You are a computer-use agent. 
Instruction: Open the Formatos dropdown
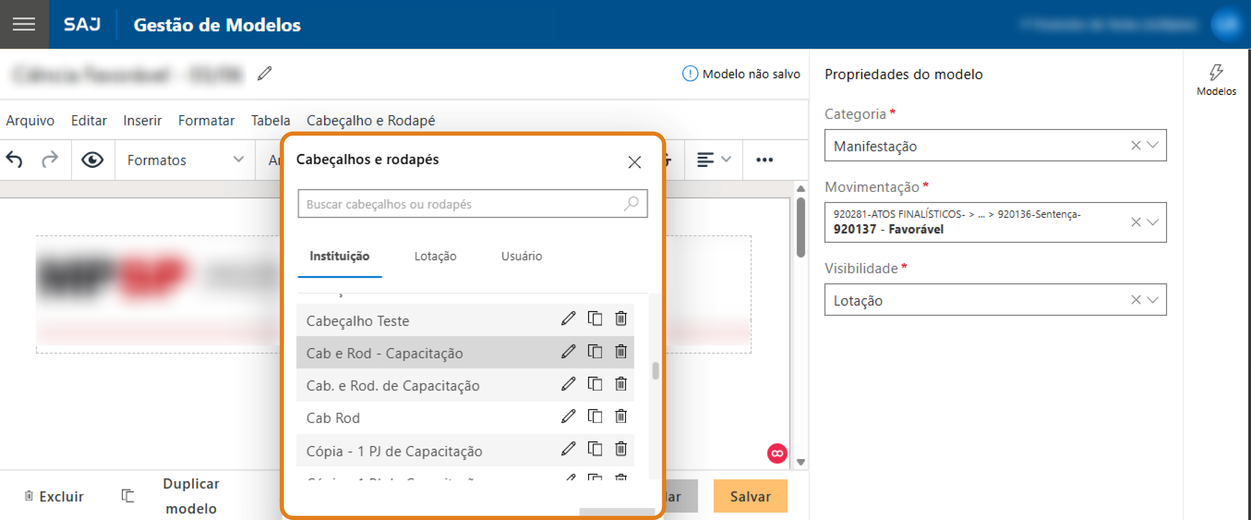[x=185, y=160]
